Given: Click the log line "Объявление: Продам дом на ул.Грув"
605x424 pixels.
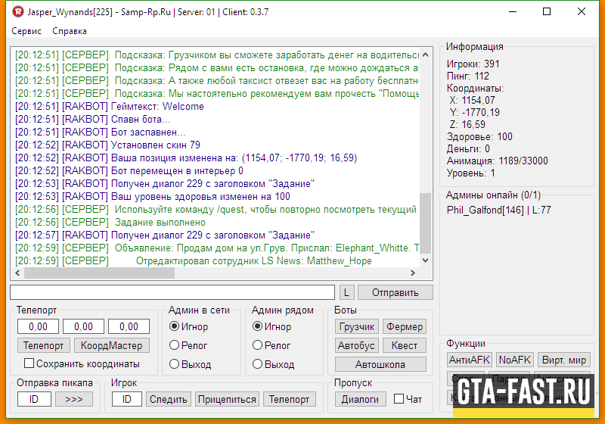Looking at the screenshot, I should (217, 248).
